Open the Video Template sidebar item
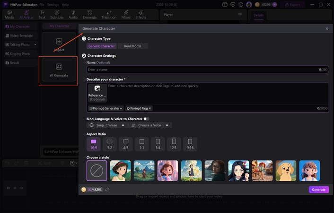 tap(21, 35)
